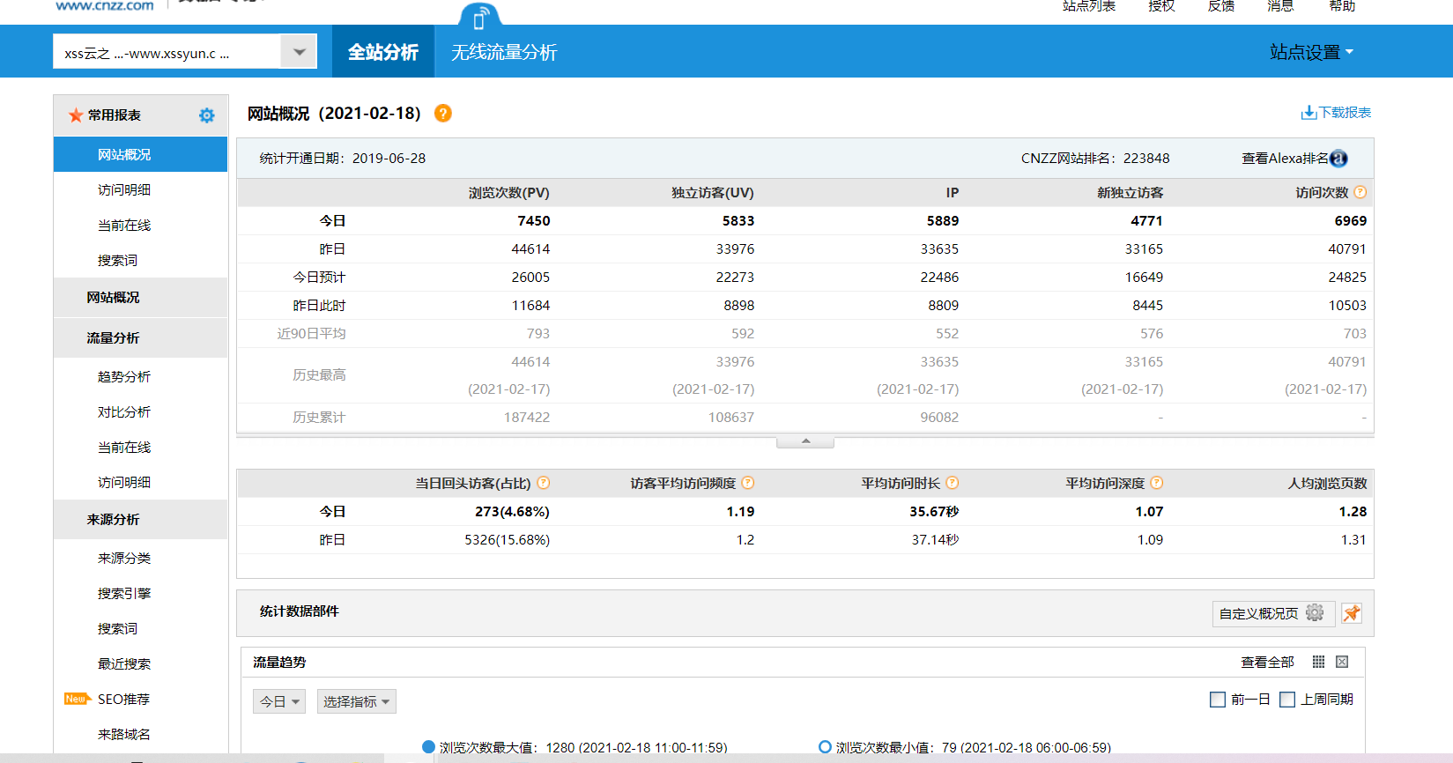Collapse the overview table with the arrow handle

coord(805,441)
